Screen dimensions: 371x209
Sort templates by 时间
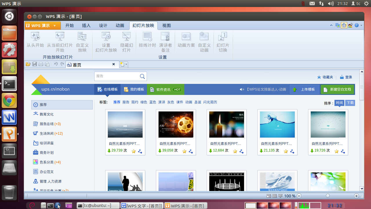339,103
